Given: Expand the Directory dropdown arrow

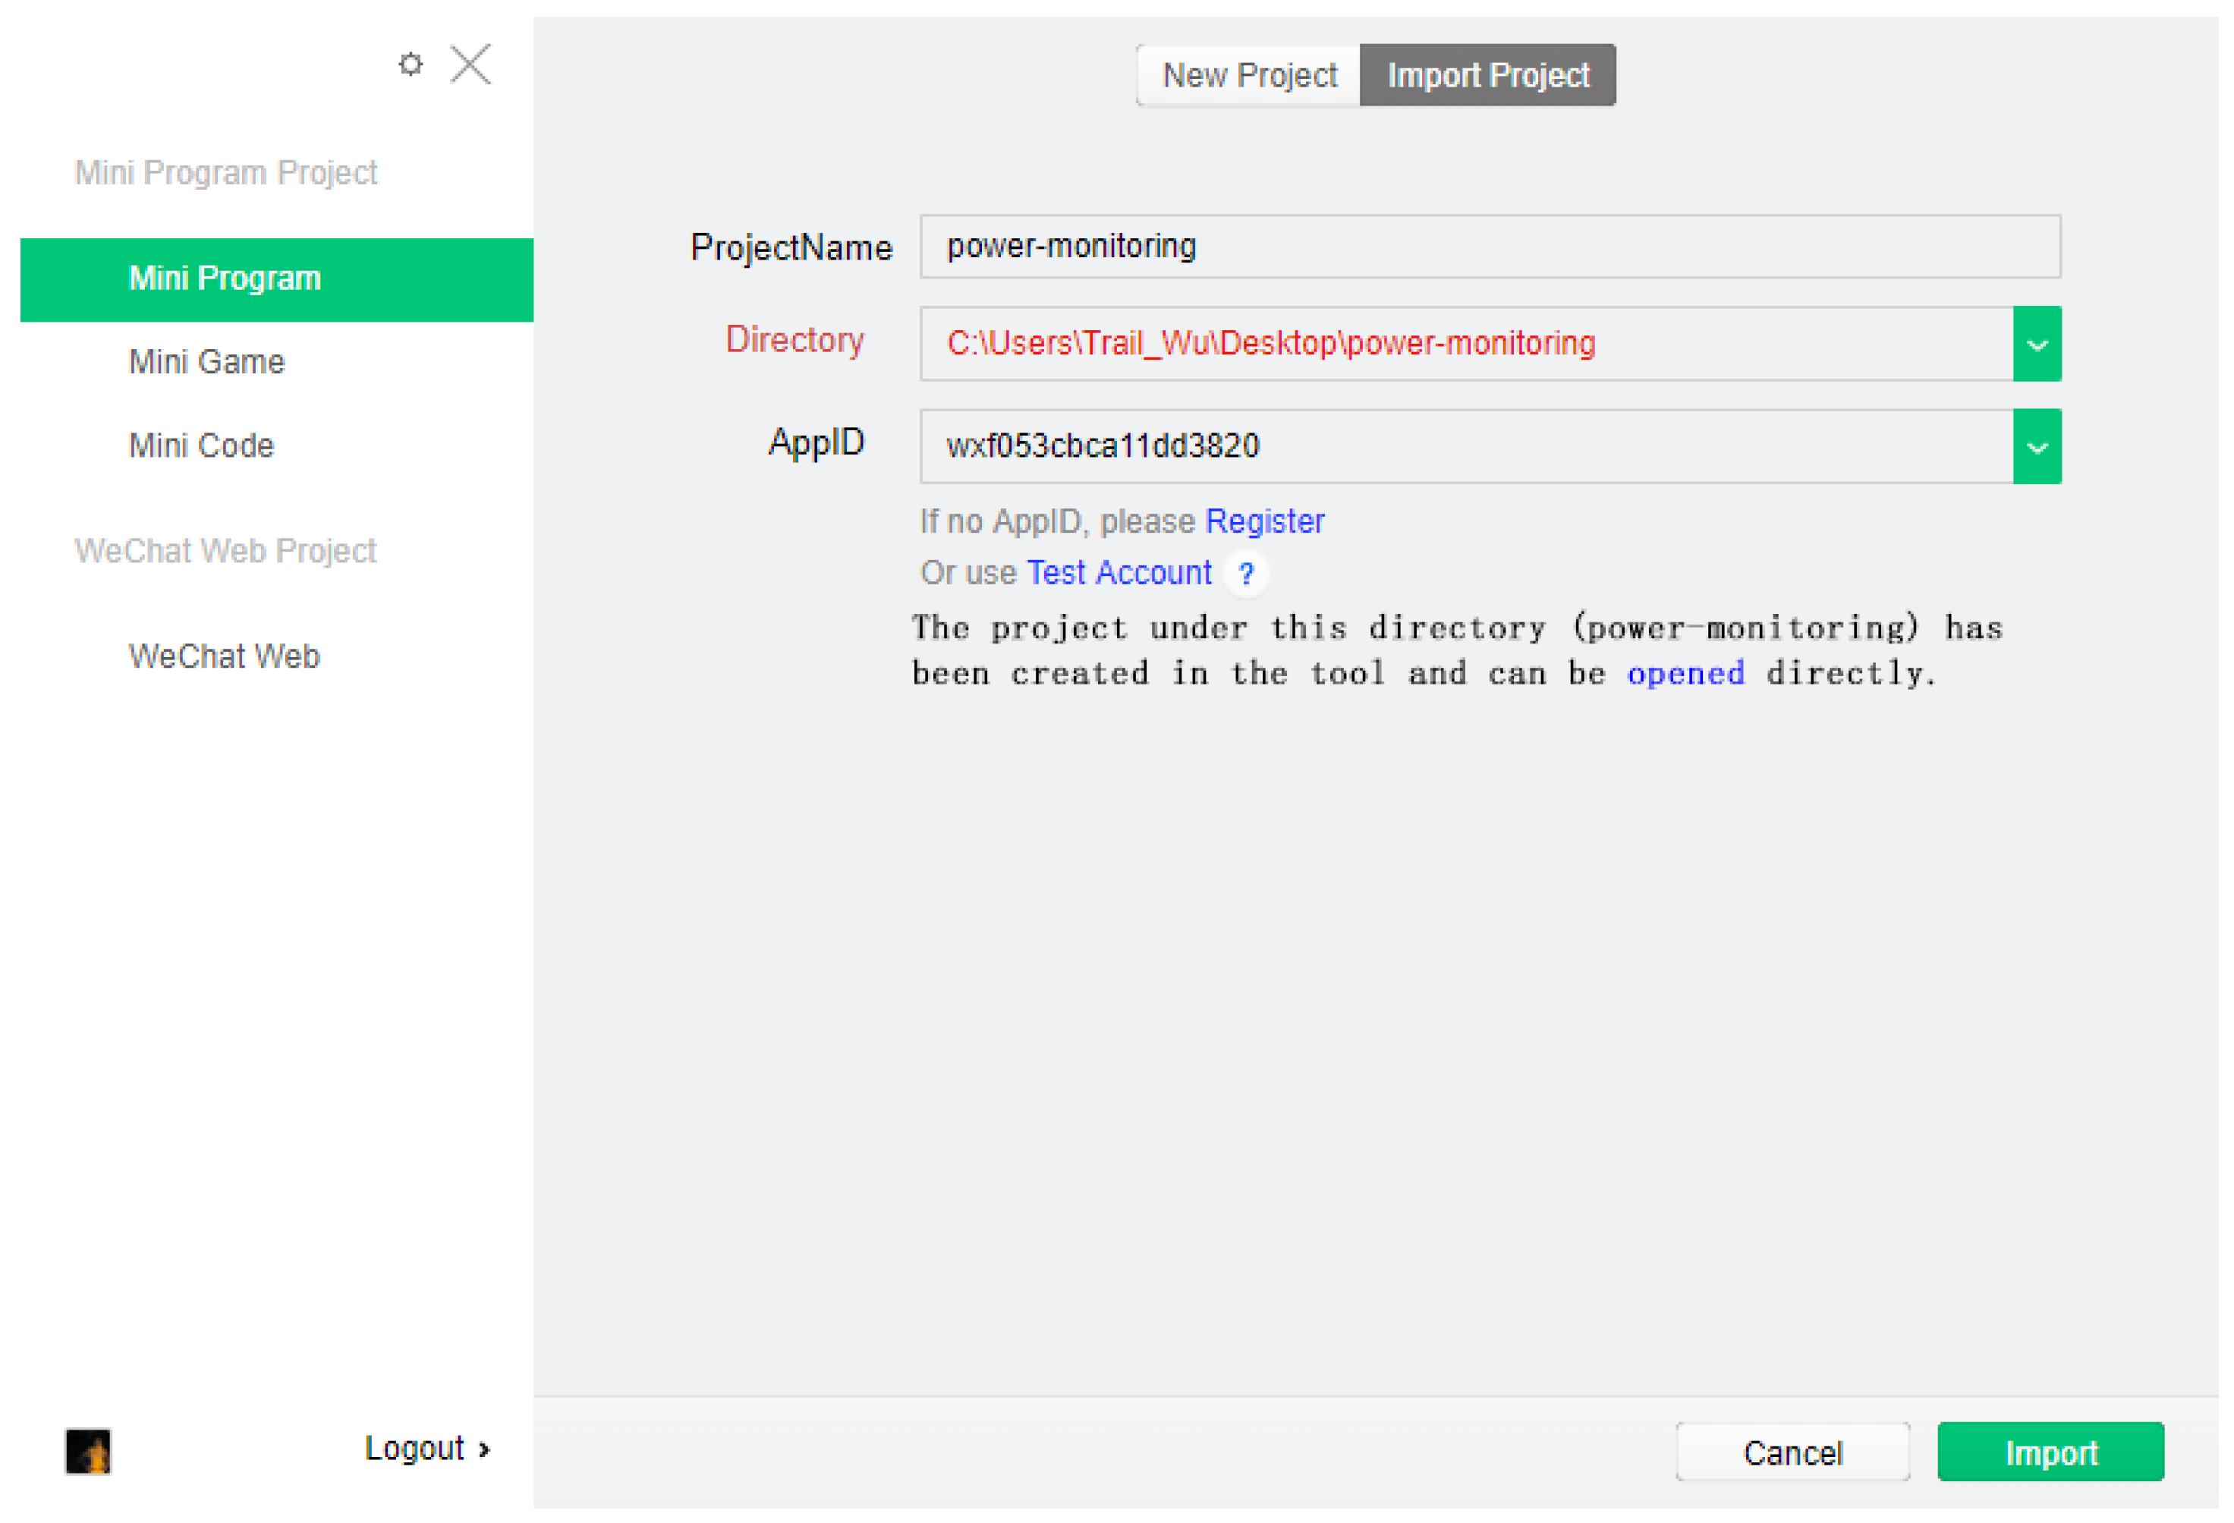Looking at the screenshot, I should (2037, 345).
